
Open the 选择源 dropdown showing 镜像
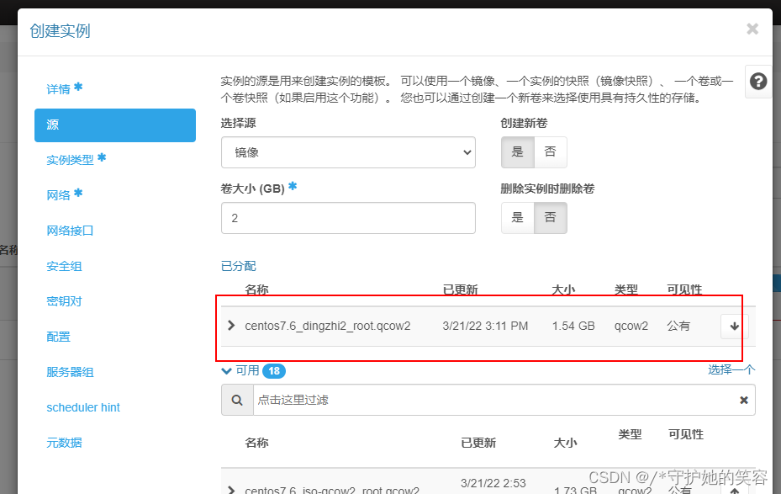(348, 152)
